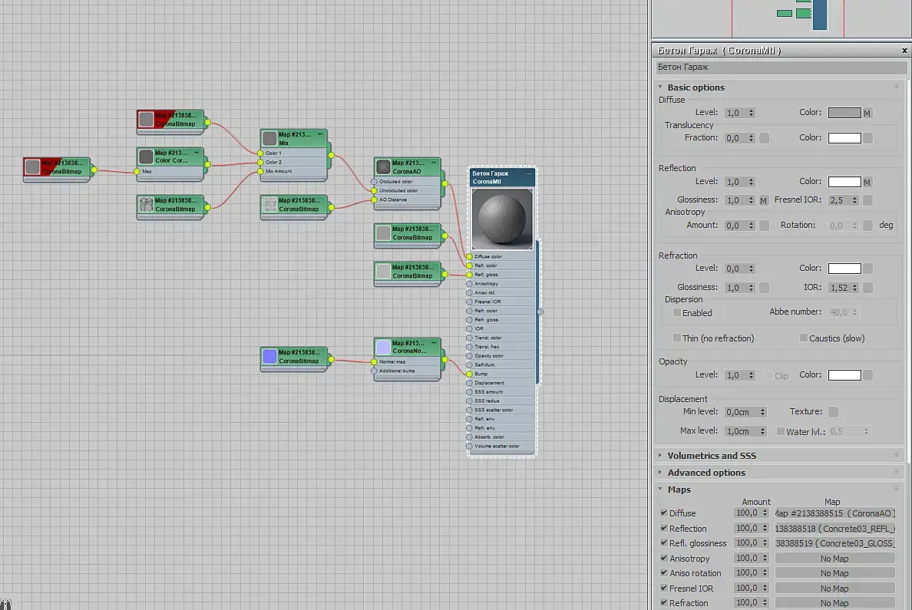Enable the Dispersion checkbox
The height and width of the screenshot is (610, 912).
click(x=676, y=313)
